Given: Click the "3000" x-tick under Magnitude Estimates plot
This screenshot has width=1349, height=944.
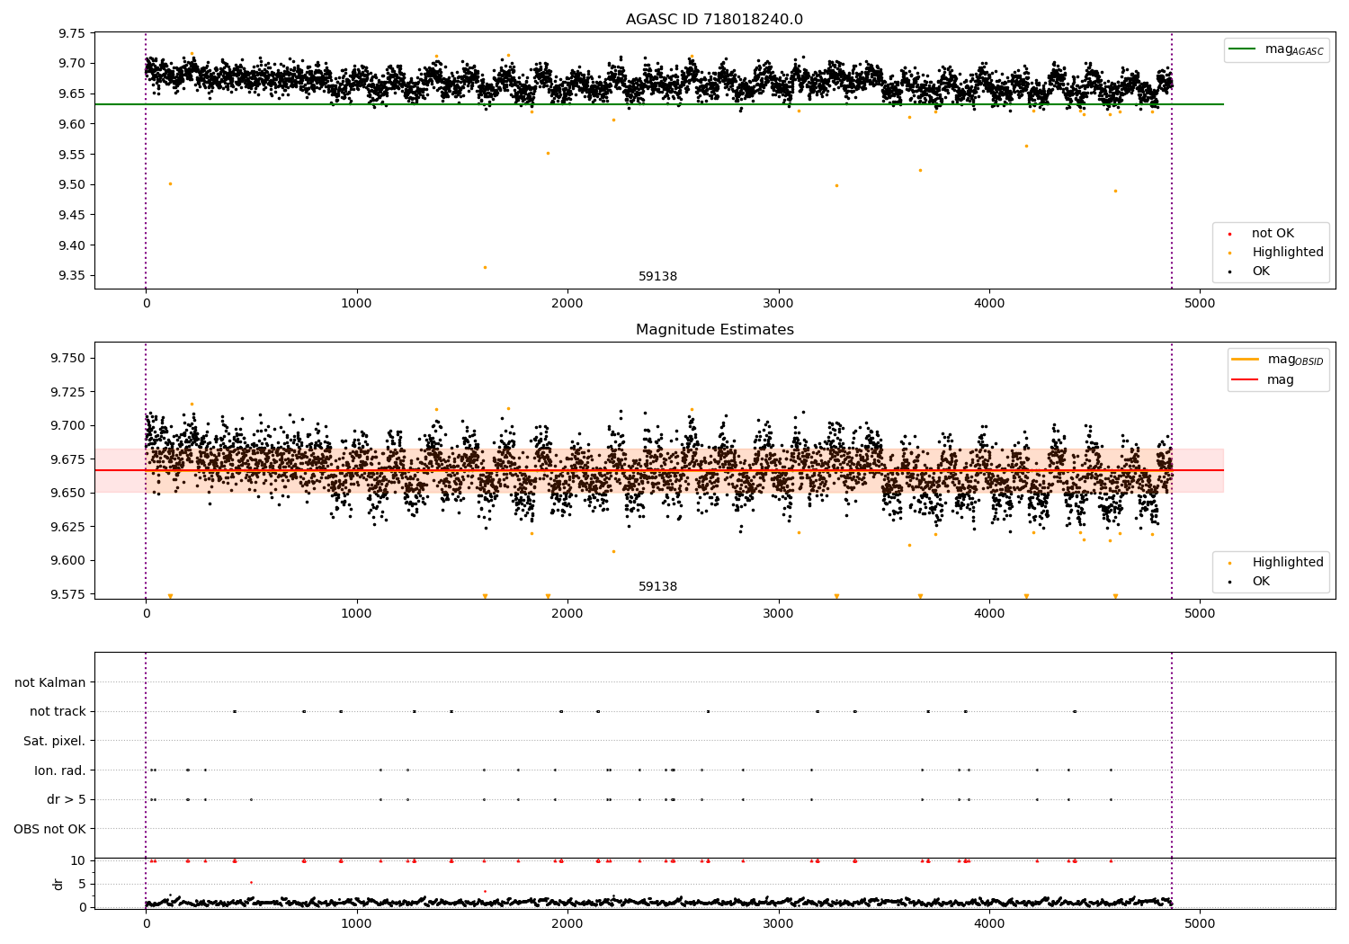Looking at the screenshot, I should 778,614.
